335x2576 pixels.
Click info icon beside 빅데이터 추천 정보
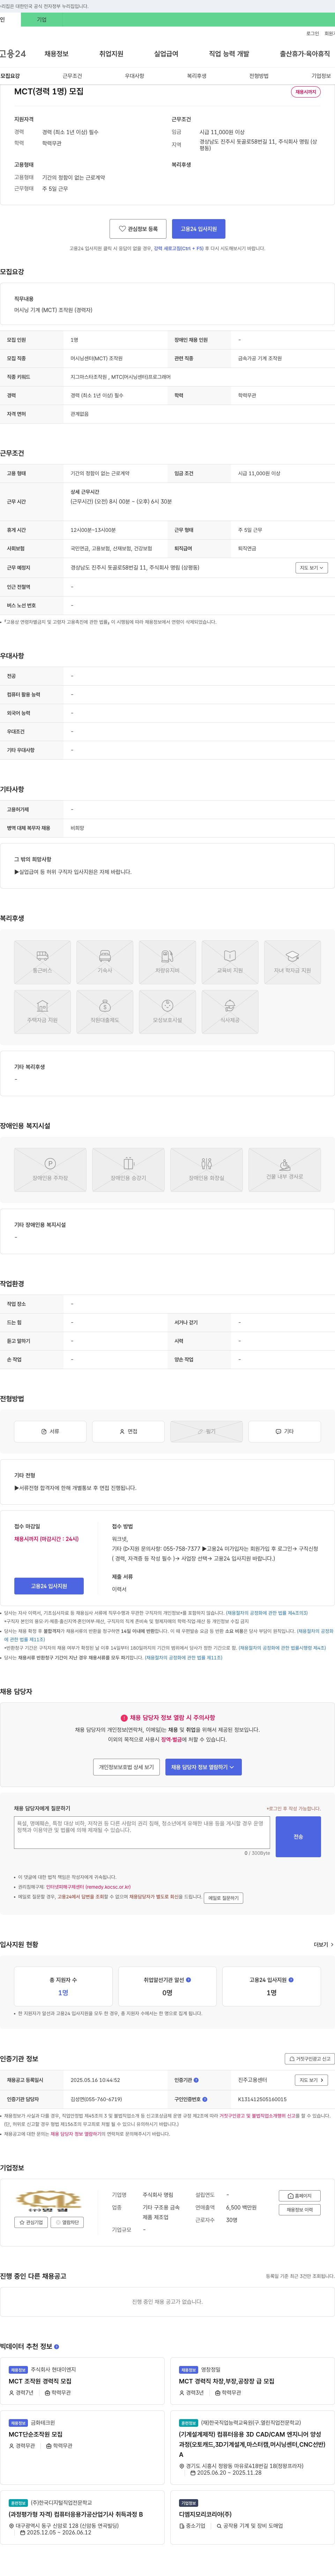(56, 2346)
